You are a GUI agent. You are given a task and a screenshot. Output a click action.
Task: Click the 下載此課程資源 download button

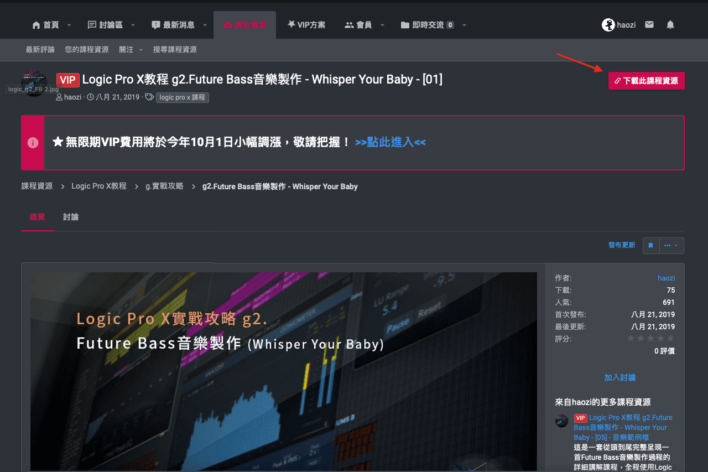pos(647,81)
